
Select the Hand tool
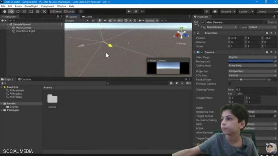pyautogui.click(x=5, y=11)
